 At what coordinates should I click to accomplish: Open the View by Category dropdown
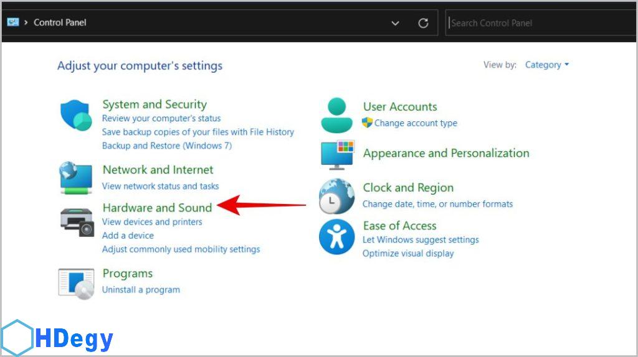[546, 65]
